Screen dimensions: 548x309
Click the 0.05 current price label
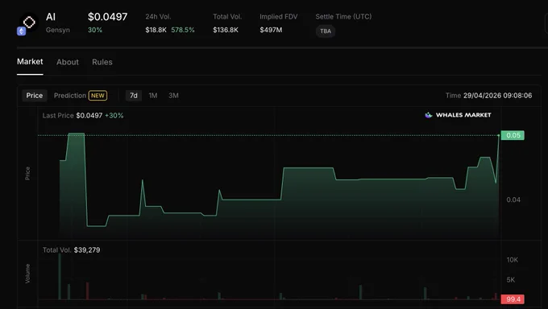click(x=513, y=135)
